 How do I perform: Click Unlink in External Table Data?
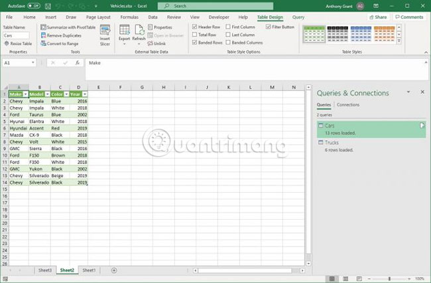(x=156, y=43)
